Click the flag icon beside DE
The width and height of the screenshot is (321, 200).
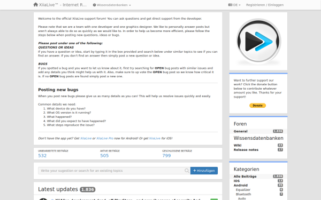pyautogui.click(x=230, y=5)
